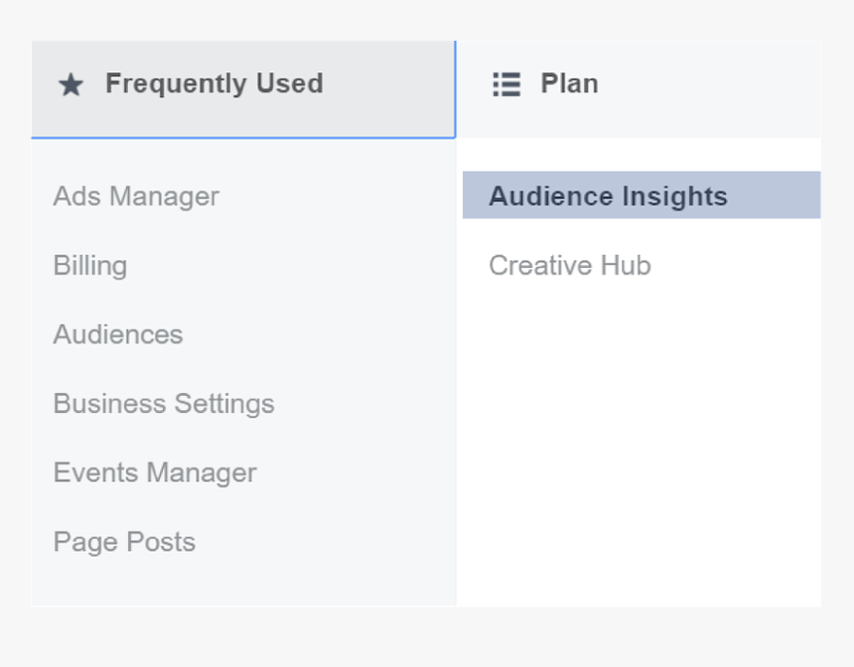
Task: Open Business Settings
Action: 164,404
